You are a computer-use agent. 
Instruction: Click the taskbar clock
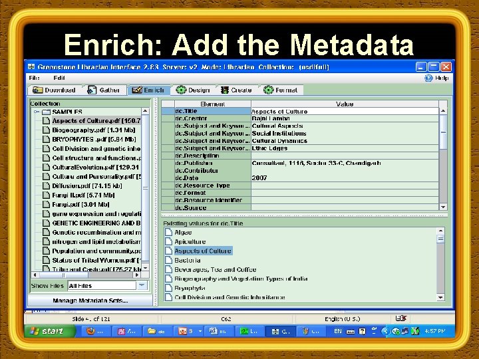click(x=435, y=331)
